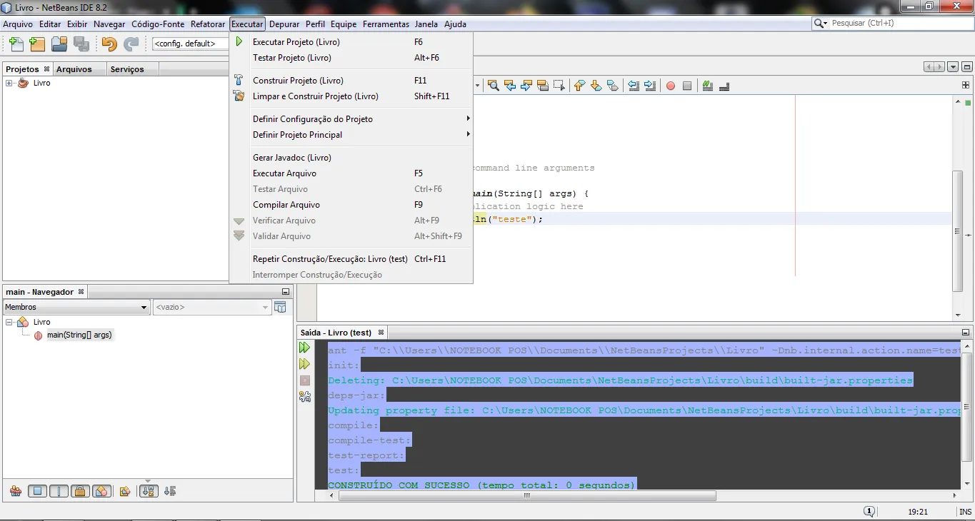Open the Membros dropdown in Navigator

pos(76,307)
